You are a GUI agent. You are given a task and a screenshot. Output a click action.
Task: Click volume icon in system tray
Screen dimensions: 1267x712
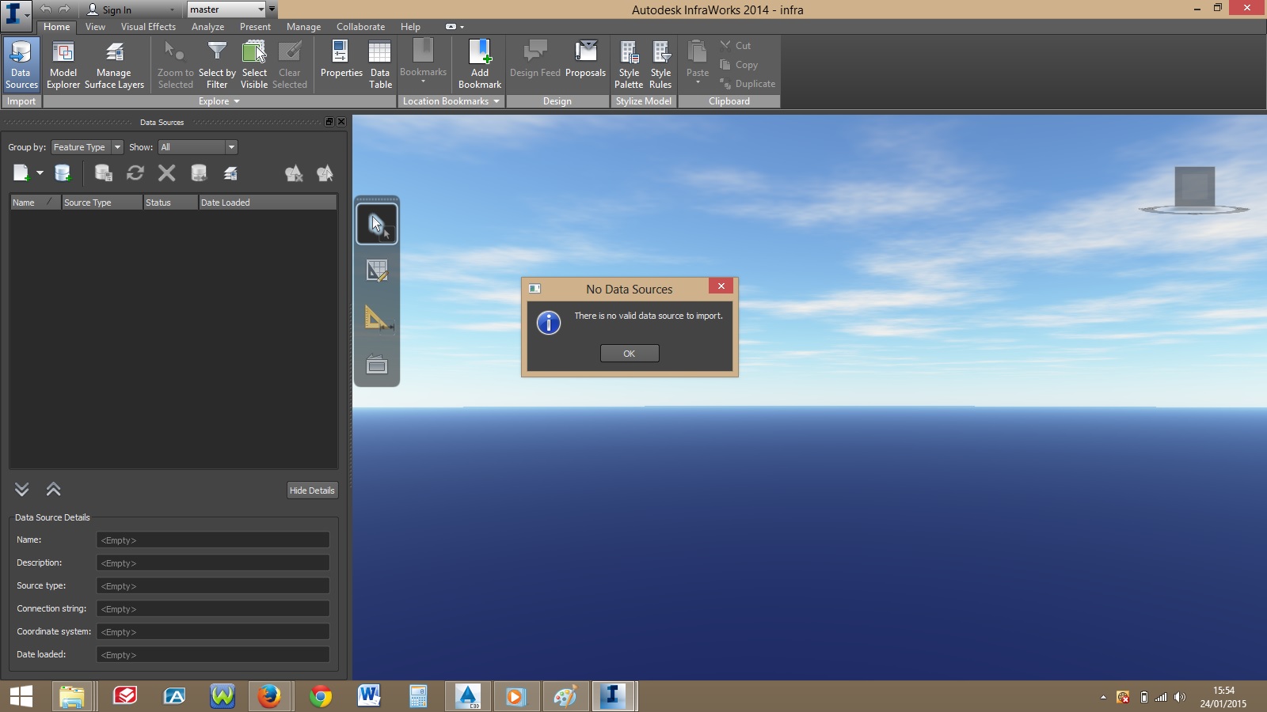click(x=1180, y=697)
